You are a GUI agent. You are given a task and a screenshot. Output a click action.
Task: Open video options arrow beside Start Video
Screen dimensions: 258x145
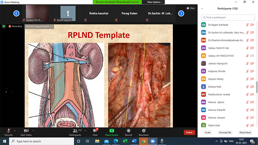pos(33,130)
